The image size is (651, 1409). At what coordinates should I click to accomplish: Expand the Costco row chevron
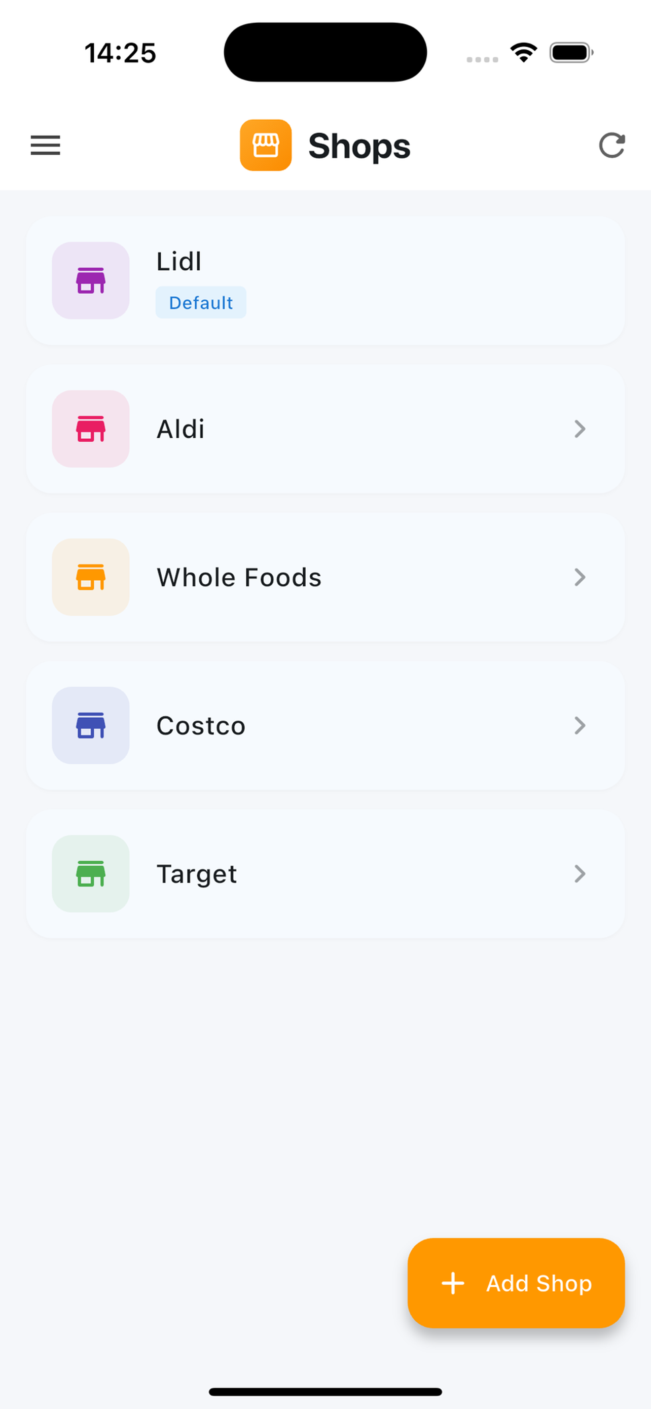580,725
